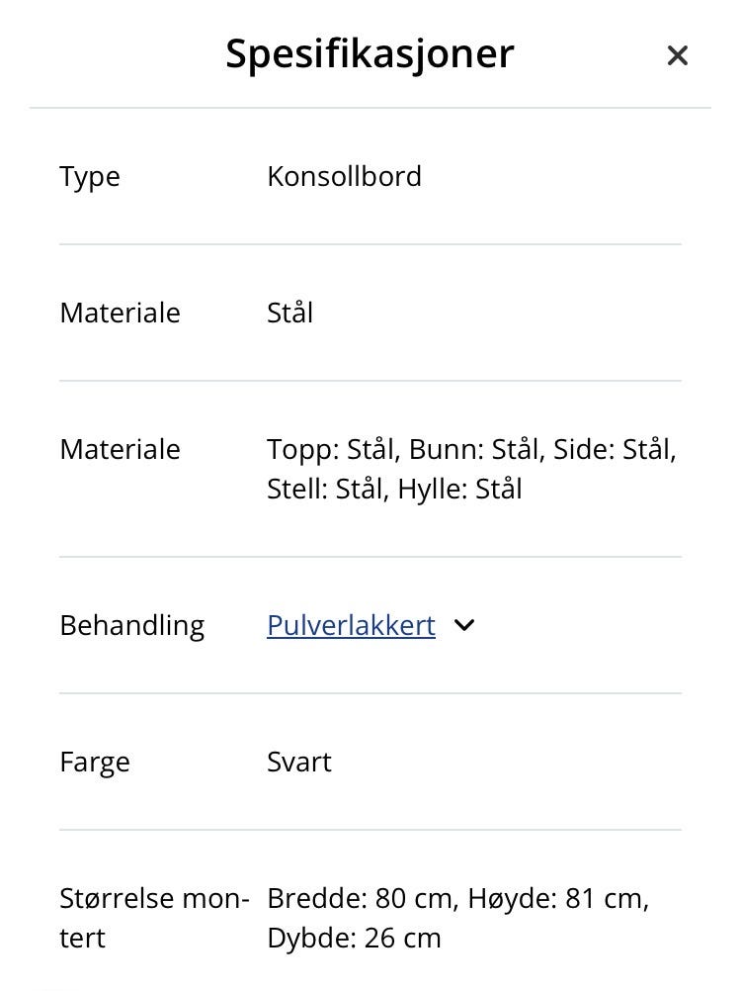The height and width of the screenshot is (991, 741).
Task: Select the Svart color value
Action: tap(298, 762)
